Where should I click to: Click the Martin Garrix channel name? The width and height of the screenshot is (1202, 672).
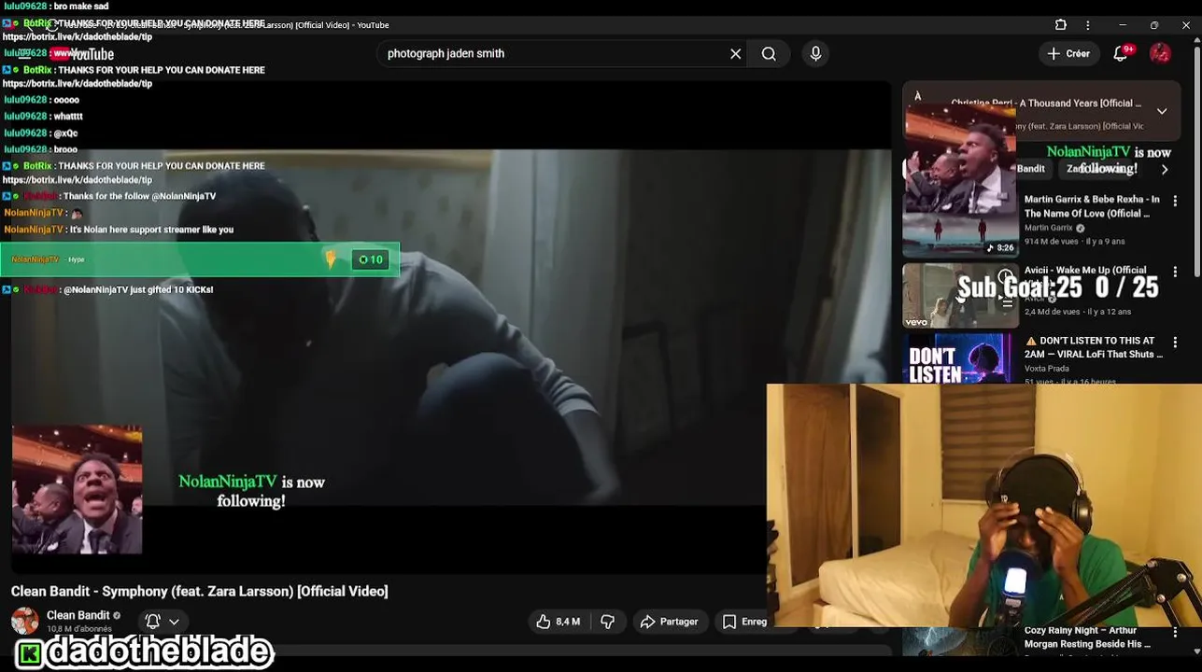click(x=1049, y=228)
